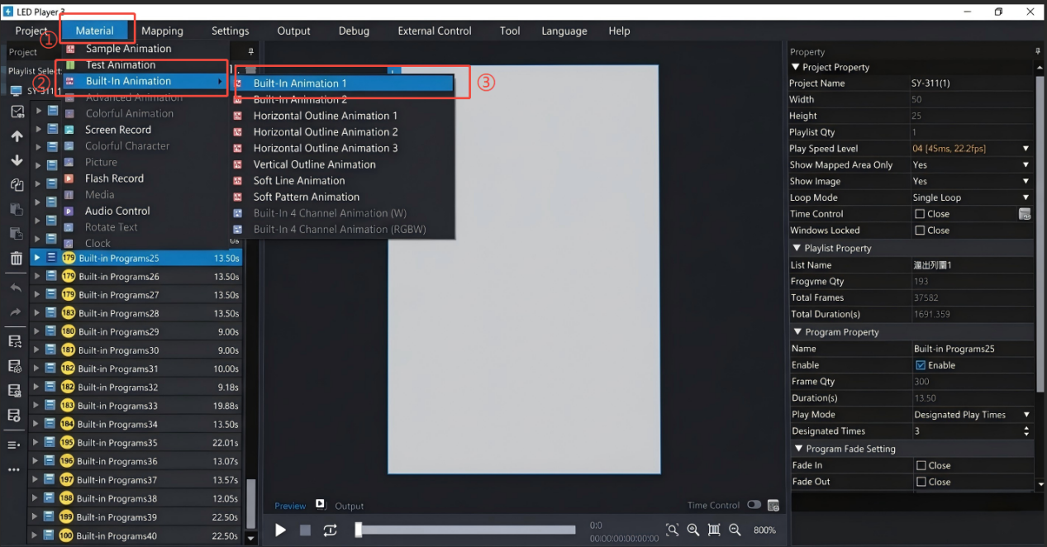This screenshot has width=1047, height=547.
Task: Click the Play button in playback bar
Action: (280, 530)
